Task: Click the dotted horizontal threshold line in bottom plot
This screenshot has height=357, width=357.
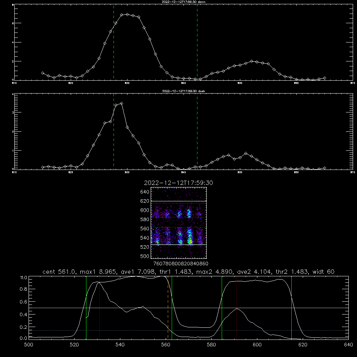Action: click(188, 330)
